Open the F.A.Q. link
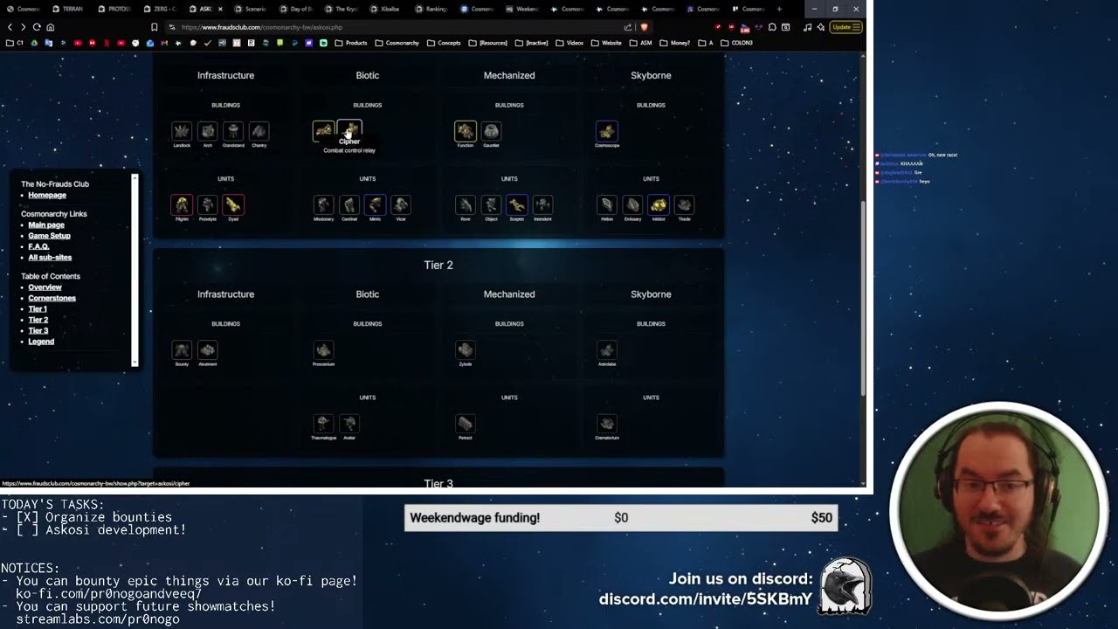The image size is (1118, 629). (x=38, y=246)
